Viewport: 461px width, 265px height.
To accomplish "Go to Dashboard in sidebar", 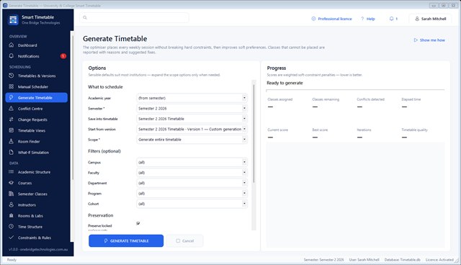I will tap(37, 45).
